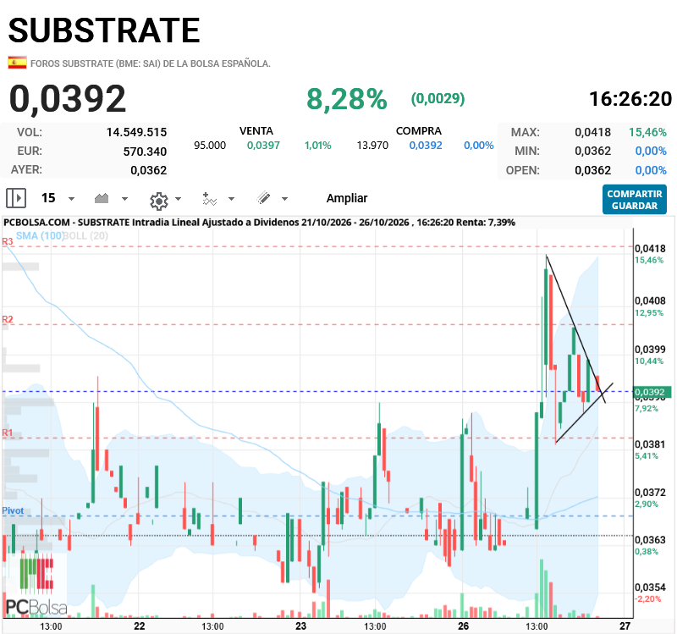Click the SUBSTRATE title heading
The image size is (677, 634).
point(104,30)
